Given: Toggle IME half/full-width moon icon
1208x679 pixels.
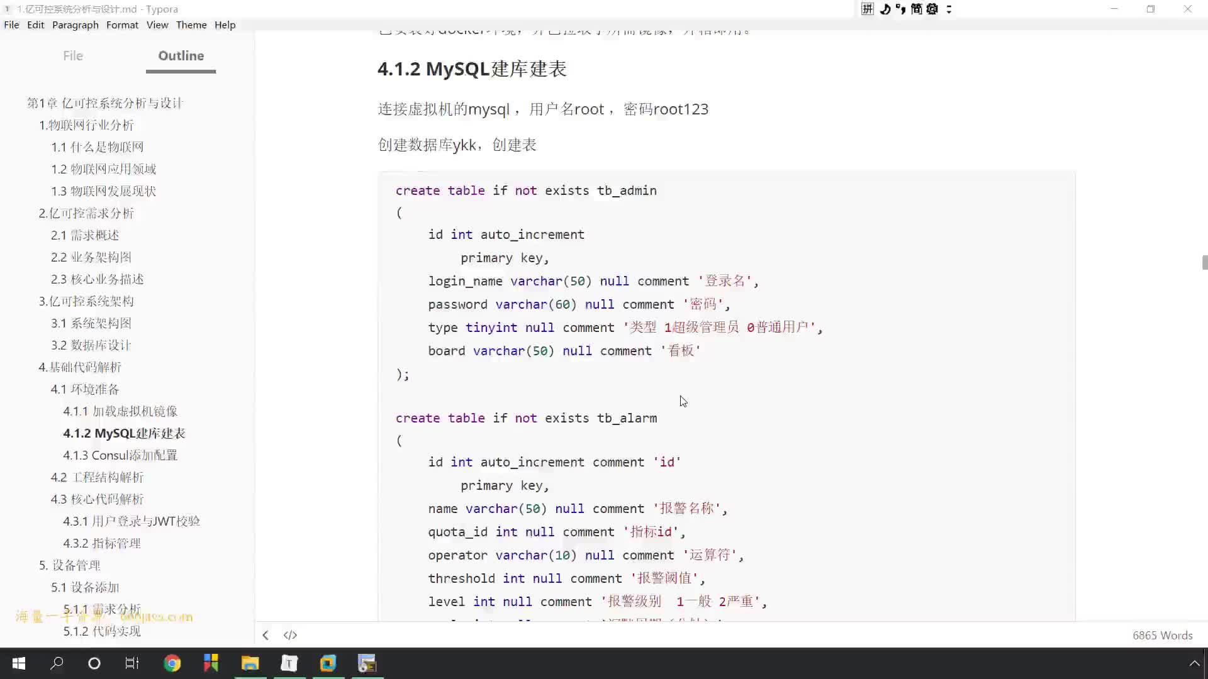Looking at the screenshot, I should pyautogui.click(x=885, y=9).
